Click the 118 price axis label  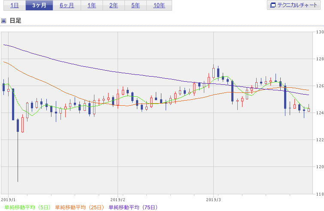[320, 194]
